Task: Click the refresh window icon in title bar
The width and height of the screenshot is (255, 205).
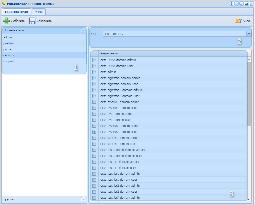Action: [x=236, y=4]
